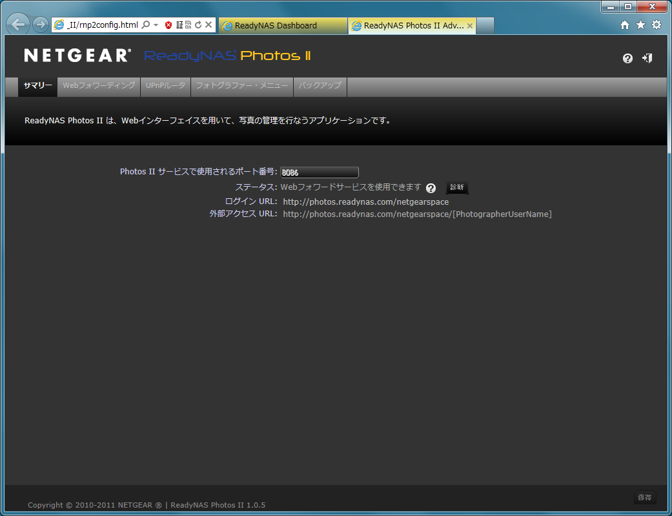Viewport: 672px width, 516px height.
Task: Open the フォトグラファー・メニュー tab
Action: coord(242,86)
